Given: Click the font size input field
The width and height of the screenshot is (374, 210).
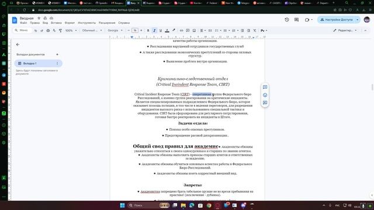Looking at the screenshot, I should [x=135, y=30].
